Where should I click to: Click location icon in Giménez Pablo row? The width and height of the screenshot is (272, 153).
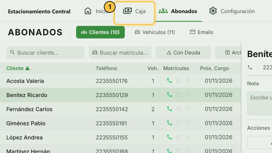point(188,123)
